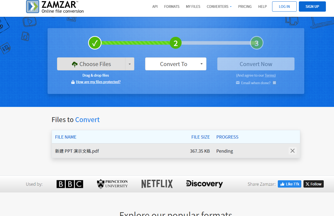Click the Zamzar logo icon
334x216 pixels.
(33, 6)
